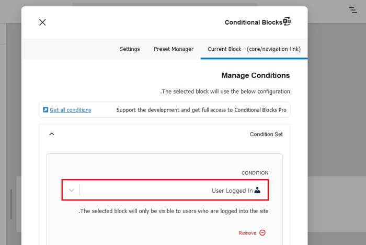Screen dimensions: 366x245
Task: Select the Current Block (core/navigation-link) tab
Action: [254, 49]
